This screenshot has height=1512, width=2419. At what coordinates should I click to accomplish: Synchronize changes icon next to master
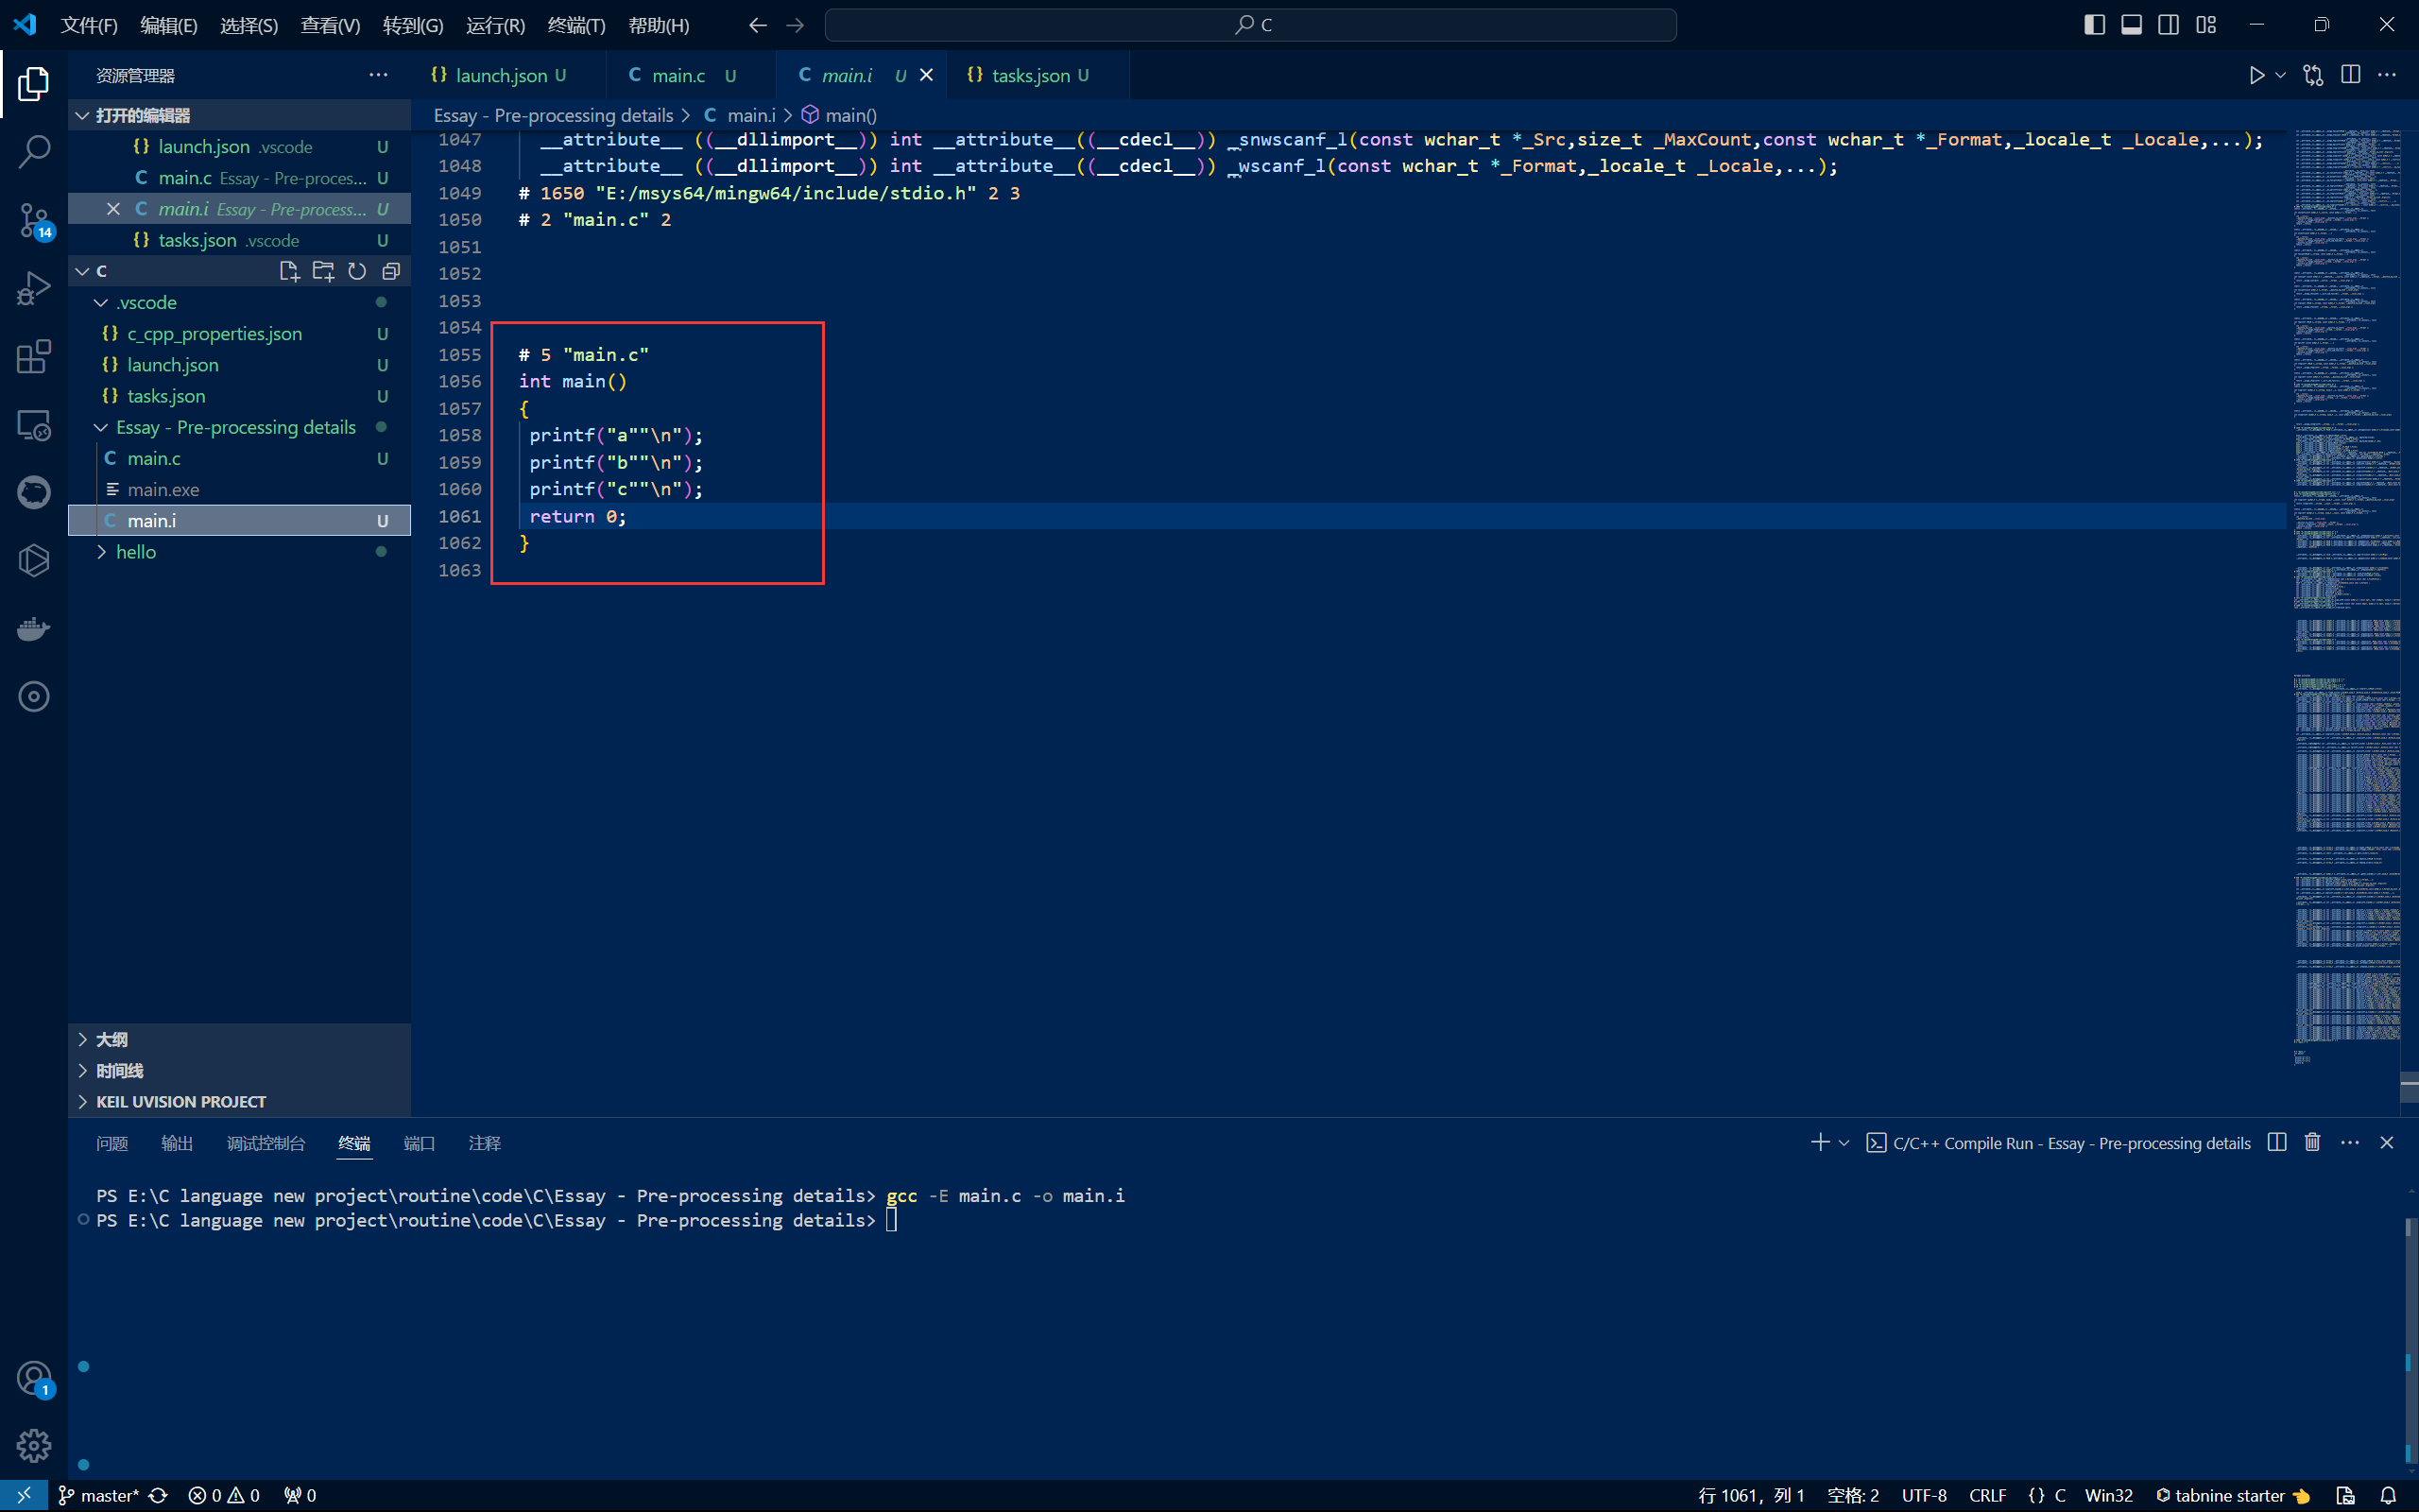[158, 1495]
